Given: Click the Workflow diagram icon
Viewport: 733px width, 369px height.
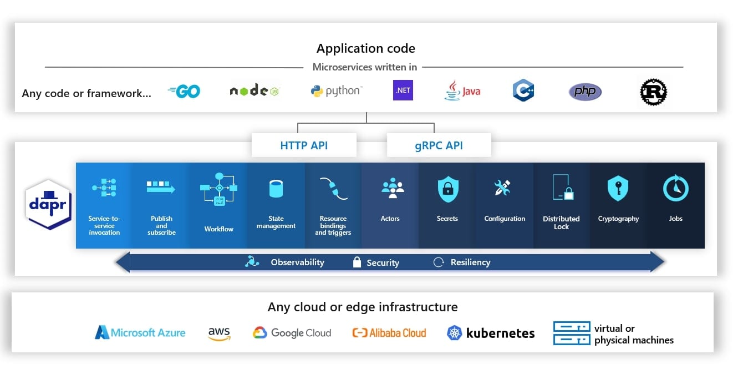Looking at the screenshot, I should (x=218, y=189).
